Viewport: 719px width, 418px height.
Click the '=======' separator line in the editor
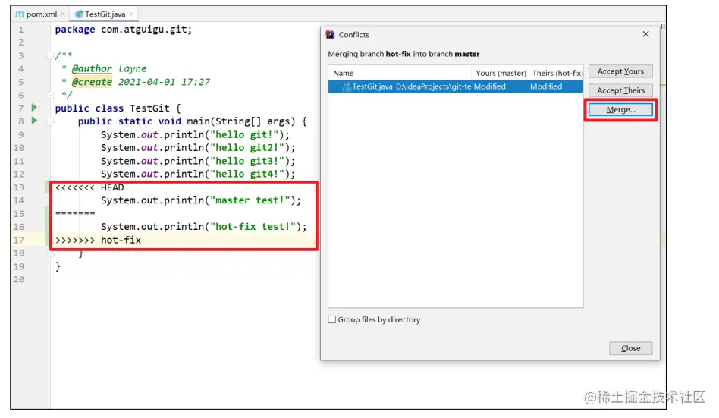coord(75,214)
